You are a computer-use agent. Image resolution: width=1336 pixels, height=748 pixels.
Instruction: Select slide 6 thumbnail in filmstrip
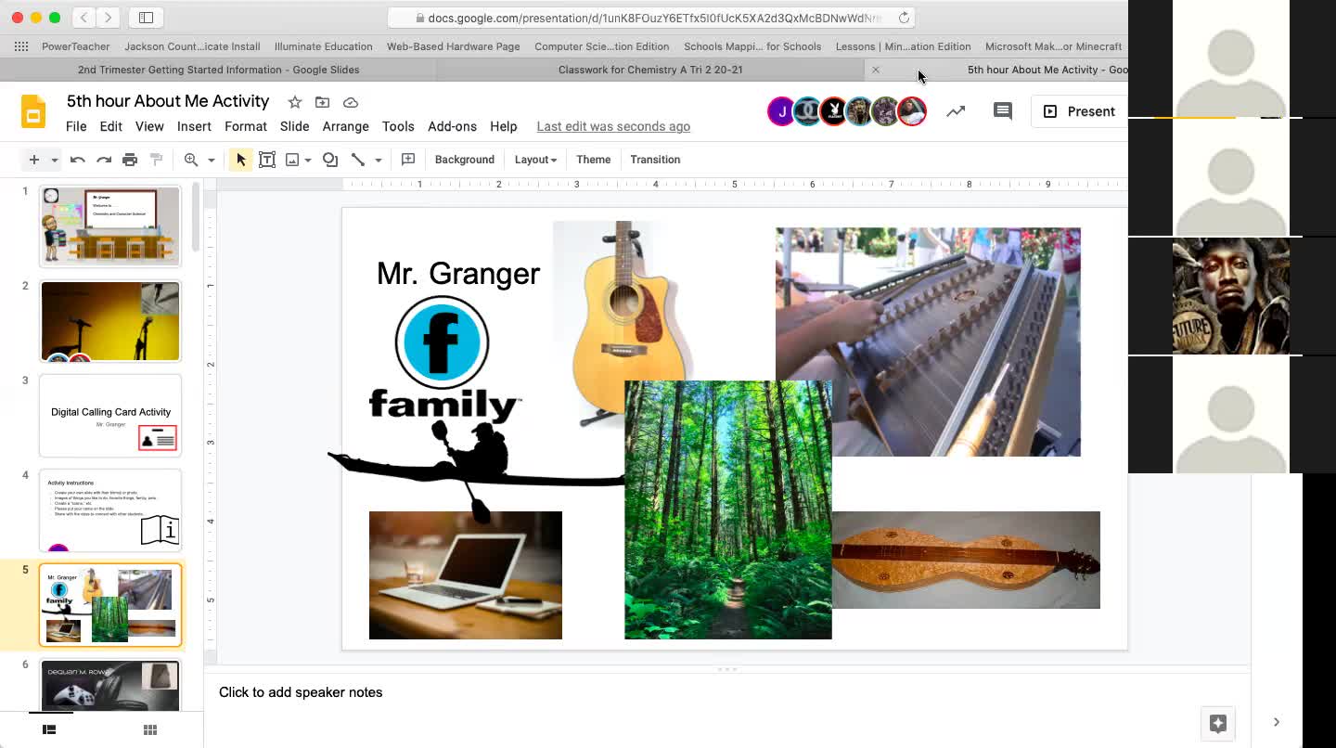(x=110, y=687)
